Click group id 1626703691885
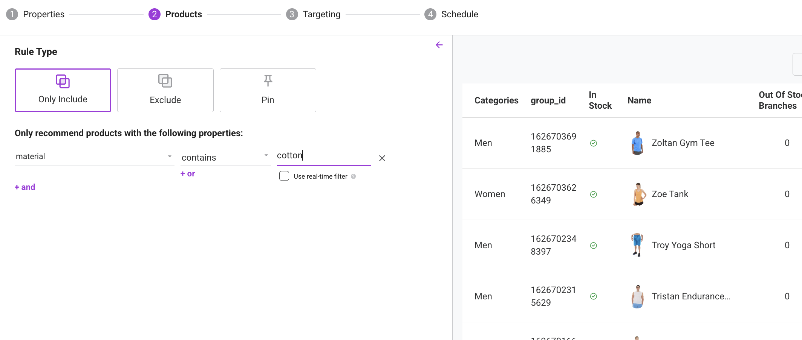This screenshot has height=340, width=802. point(553,143)
